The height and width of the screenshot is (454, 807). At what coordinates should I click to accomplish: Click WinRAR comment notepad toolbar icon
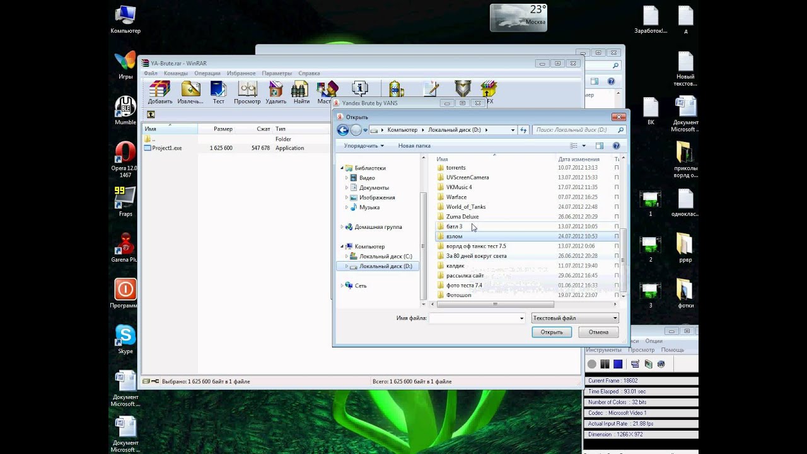431,89
